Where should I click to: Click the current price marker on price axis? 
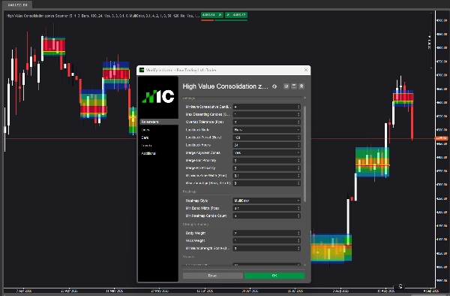pyautogui.click(x=442, y=138)
